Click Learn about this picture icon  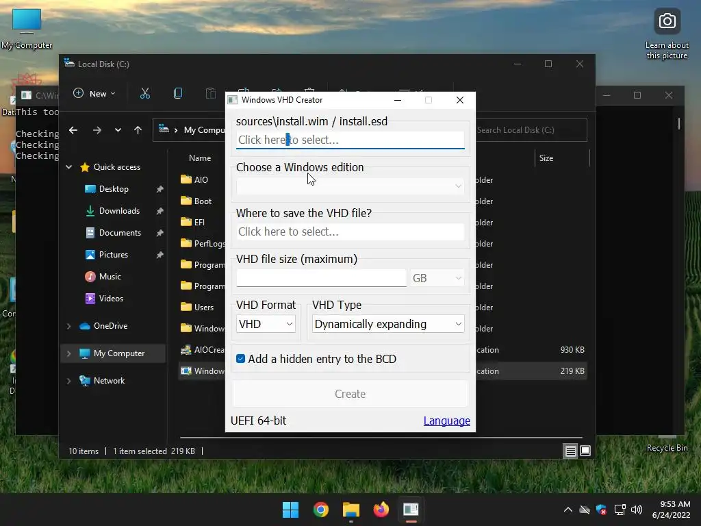tap(667, 35)
